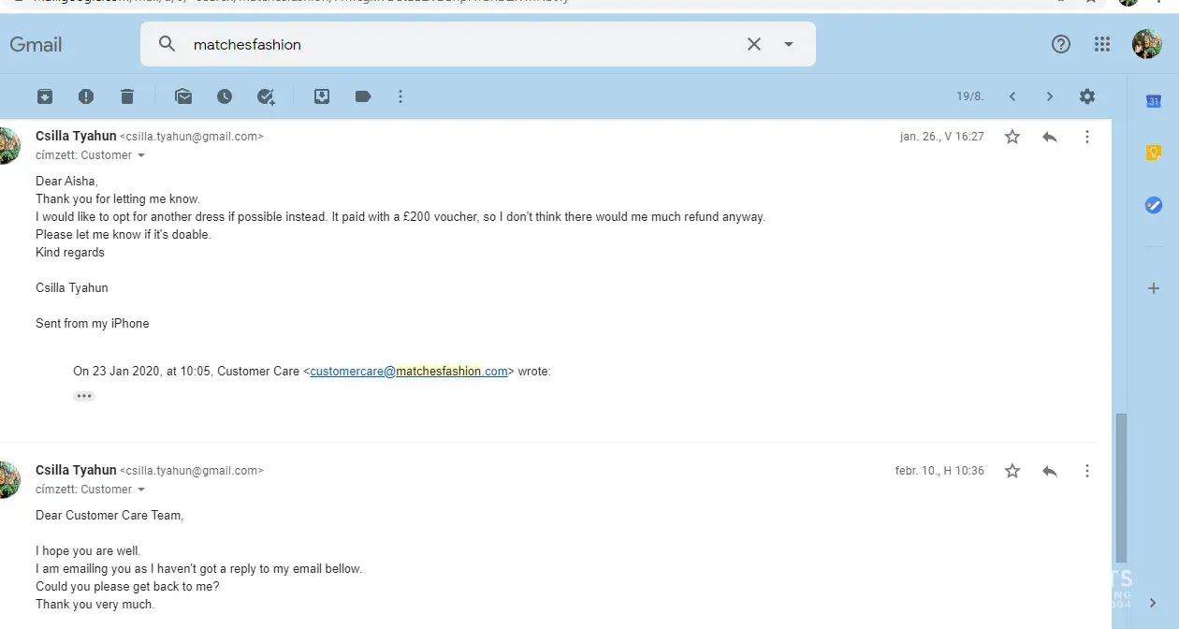Delete the conversation with trash icon

tap(127, 96)
